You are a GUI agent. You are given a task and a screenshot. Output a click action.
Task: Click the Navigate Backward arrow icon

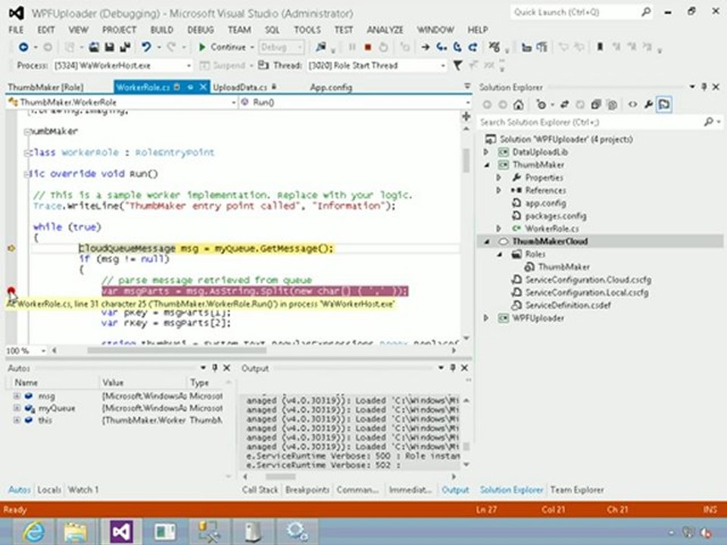pos(23,47)
